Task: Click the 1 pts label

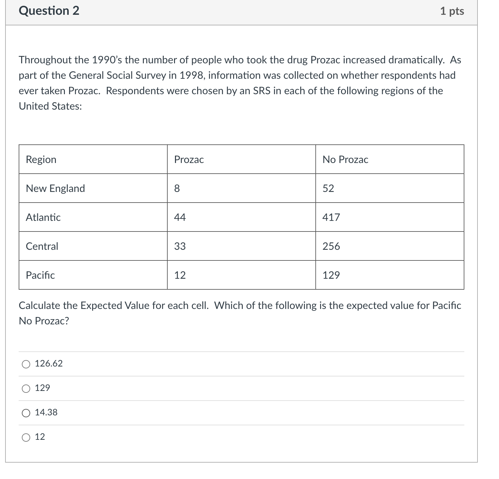Action: 453,11
